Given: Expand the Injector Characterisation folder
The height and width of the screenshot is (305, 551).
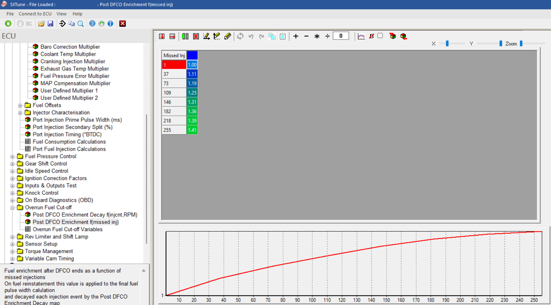Looking at the screenshot, I should tap(20, 113).
